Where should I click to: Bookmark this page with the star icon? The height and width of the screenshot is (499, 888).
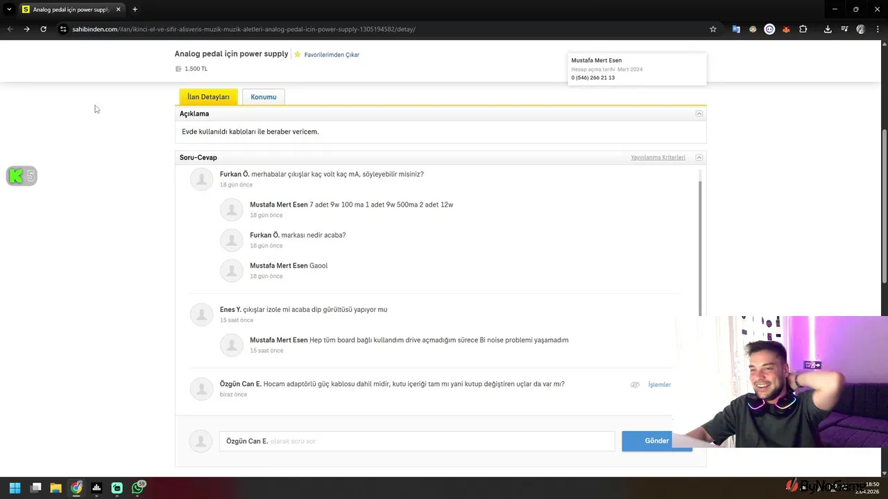click(x=712, y=29)
